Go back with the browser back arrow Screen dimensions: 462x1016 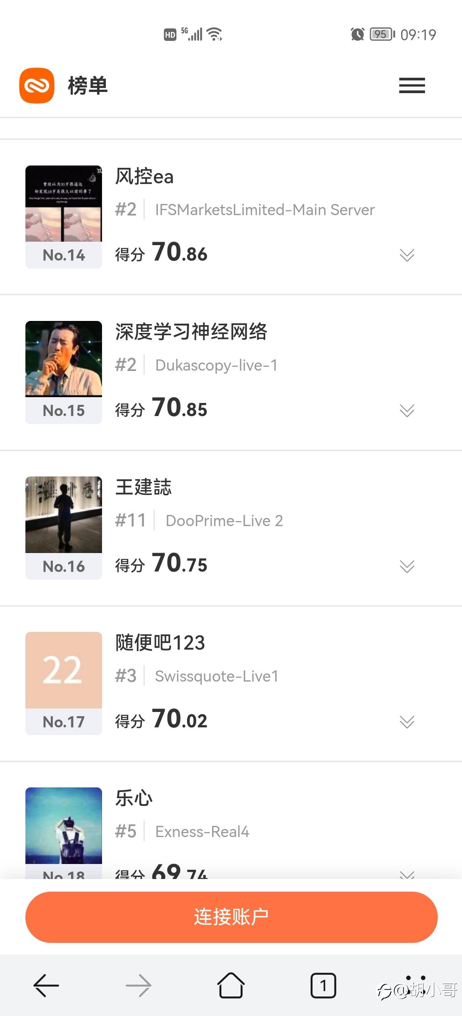coord(46,986)
